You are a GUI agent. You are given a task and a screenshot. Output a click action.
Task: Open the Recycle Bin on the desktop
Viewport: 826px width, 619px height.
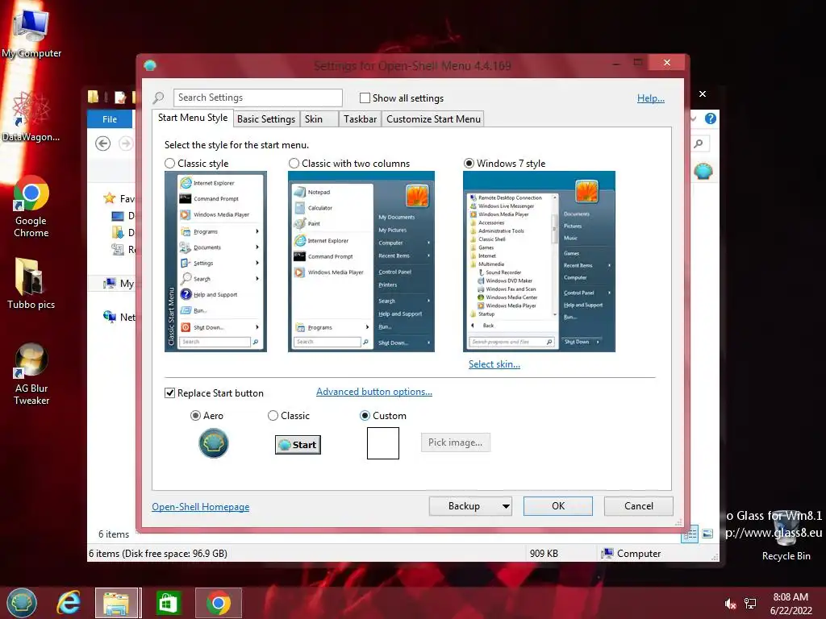(x=786, y=534)
